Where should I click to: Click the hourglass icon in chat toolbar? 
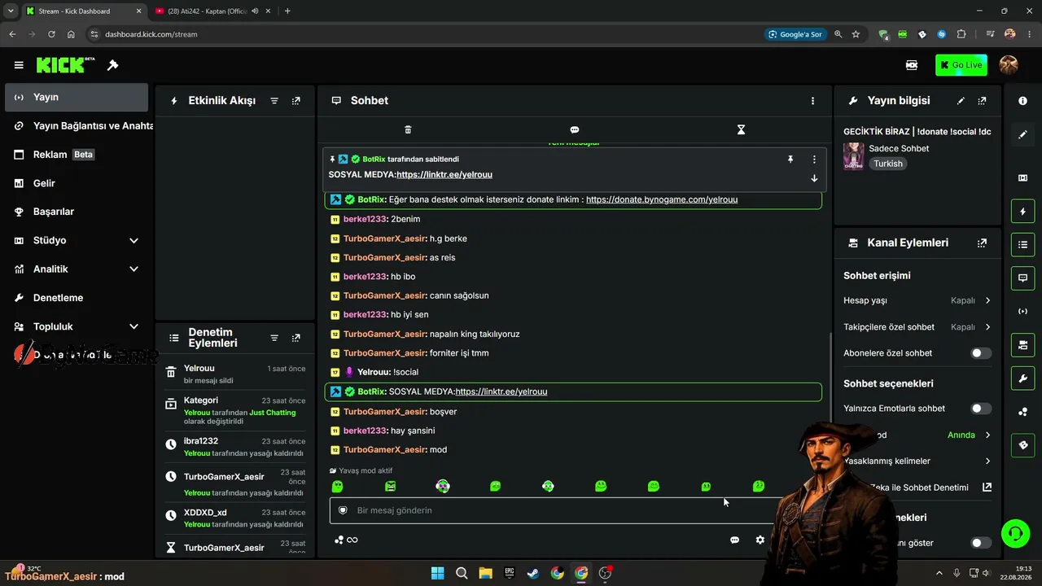coord(741,129)
